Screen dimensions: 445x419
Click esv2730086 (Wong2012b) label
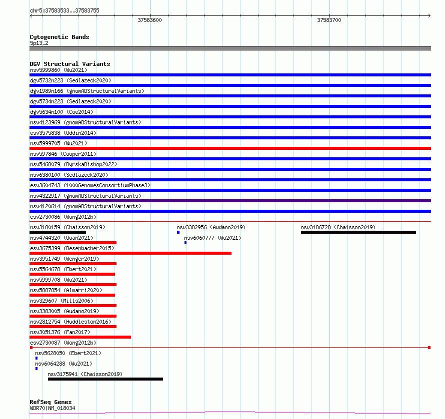[63, 217]
